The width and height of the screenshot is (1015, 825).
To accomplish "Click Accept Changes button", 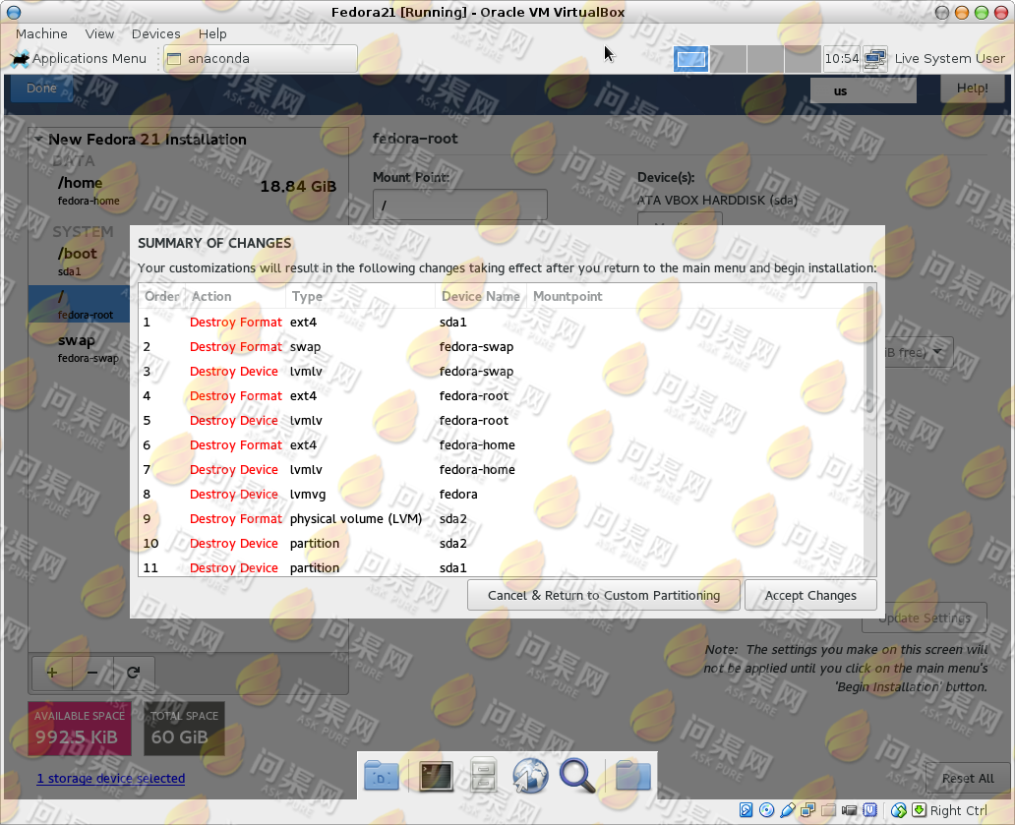I will [810, 595].
